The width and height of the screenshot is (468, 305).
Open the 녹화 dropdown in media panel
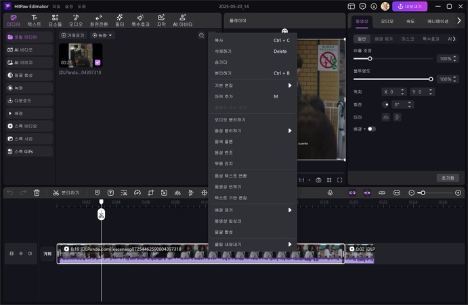point(102,35)
